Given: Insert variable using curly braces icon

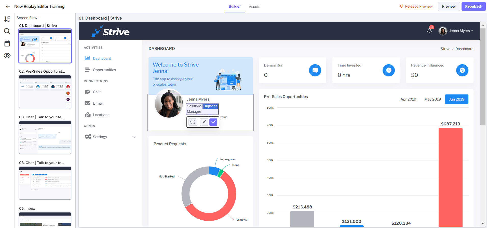Looking at the screenshot, I should coord(193,122).
